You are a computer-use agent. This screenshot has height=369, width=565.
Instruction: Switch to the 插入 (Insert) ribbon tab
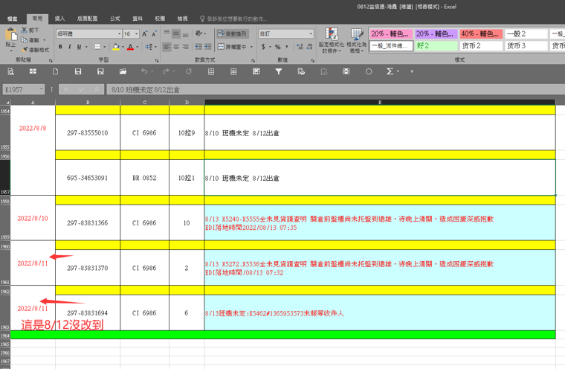tap(60, 18)
